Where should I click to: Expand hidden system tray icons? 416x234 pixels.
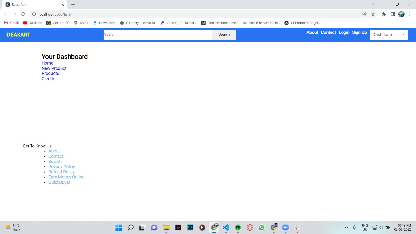[346, 227]
